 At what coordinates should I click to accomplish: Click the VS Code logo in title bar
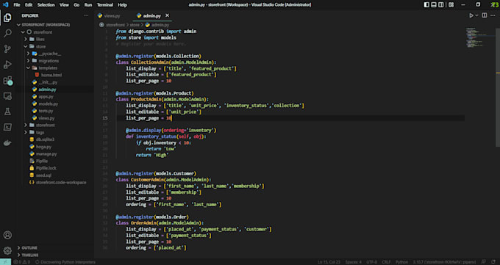5,5
